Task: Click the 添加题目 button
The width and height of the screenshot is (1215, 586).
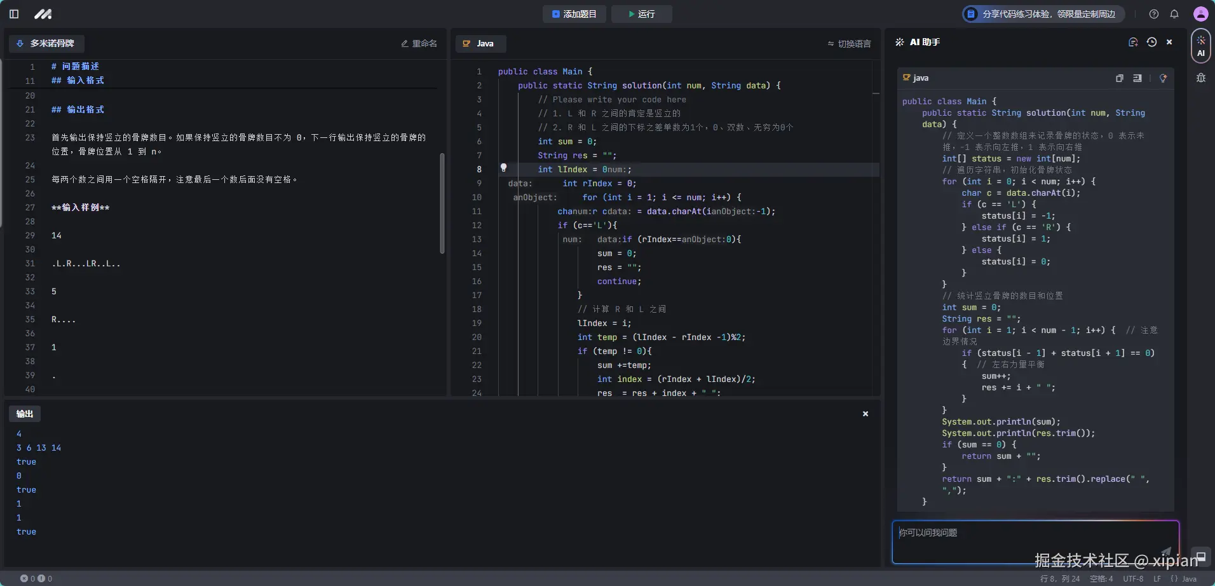Action: pyautogui.click(x=574, y=14)
